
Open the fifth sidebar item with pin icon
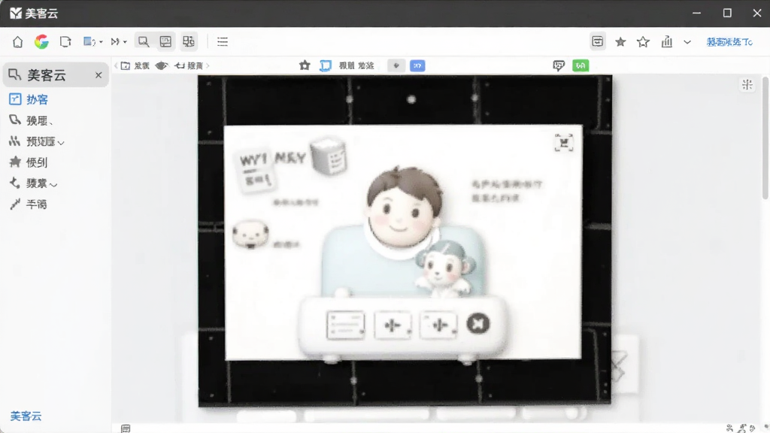pyautogui.click(x=33, y=183)
